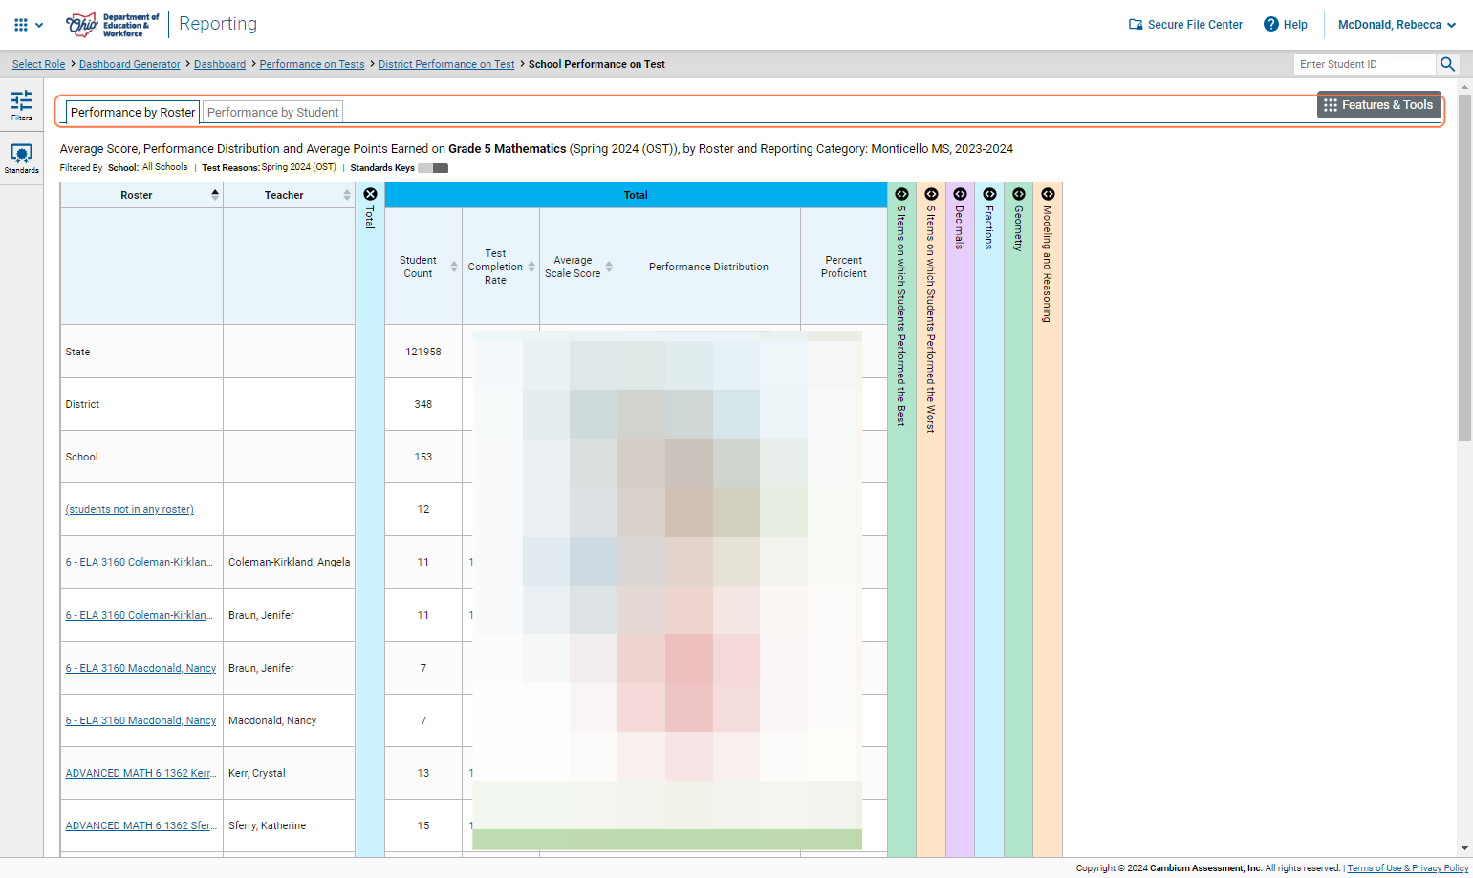
Task: Open Terms of Use & Privacy Policy
Action: [x=1407, y=868]
